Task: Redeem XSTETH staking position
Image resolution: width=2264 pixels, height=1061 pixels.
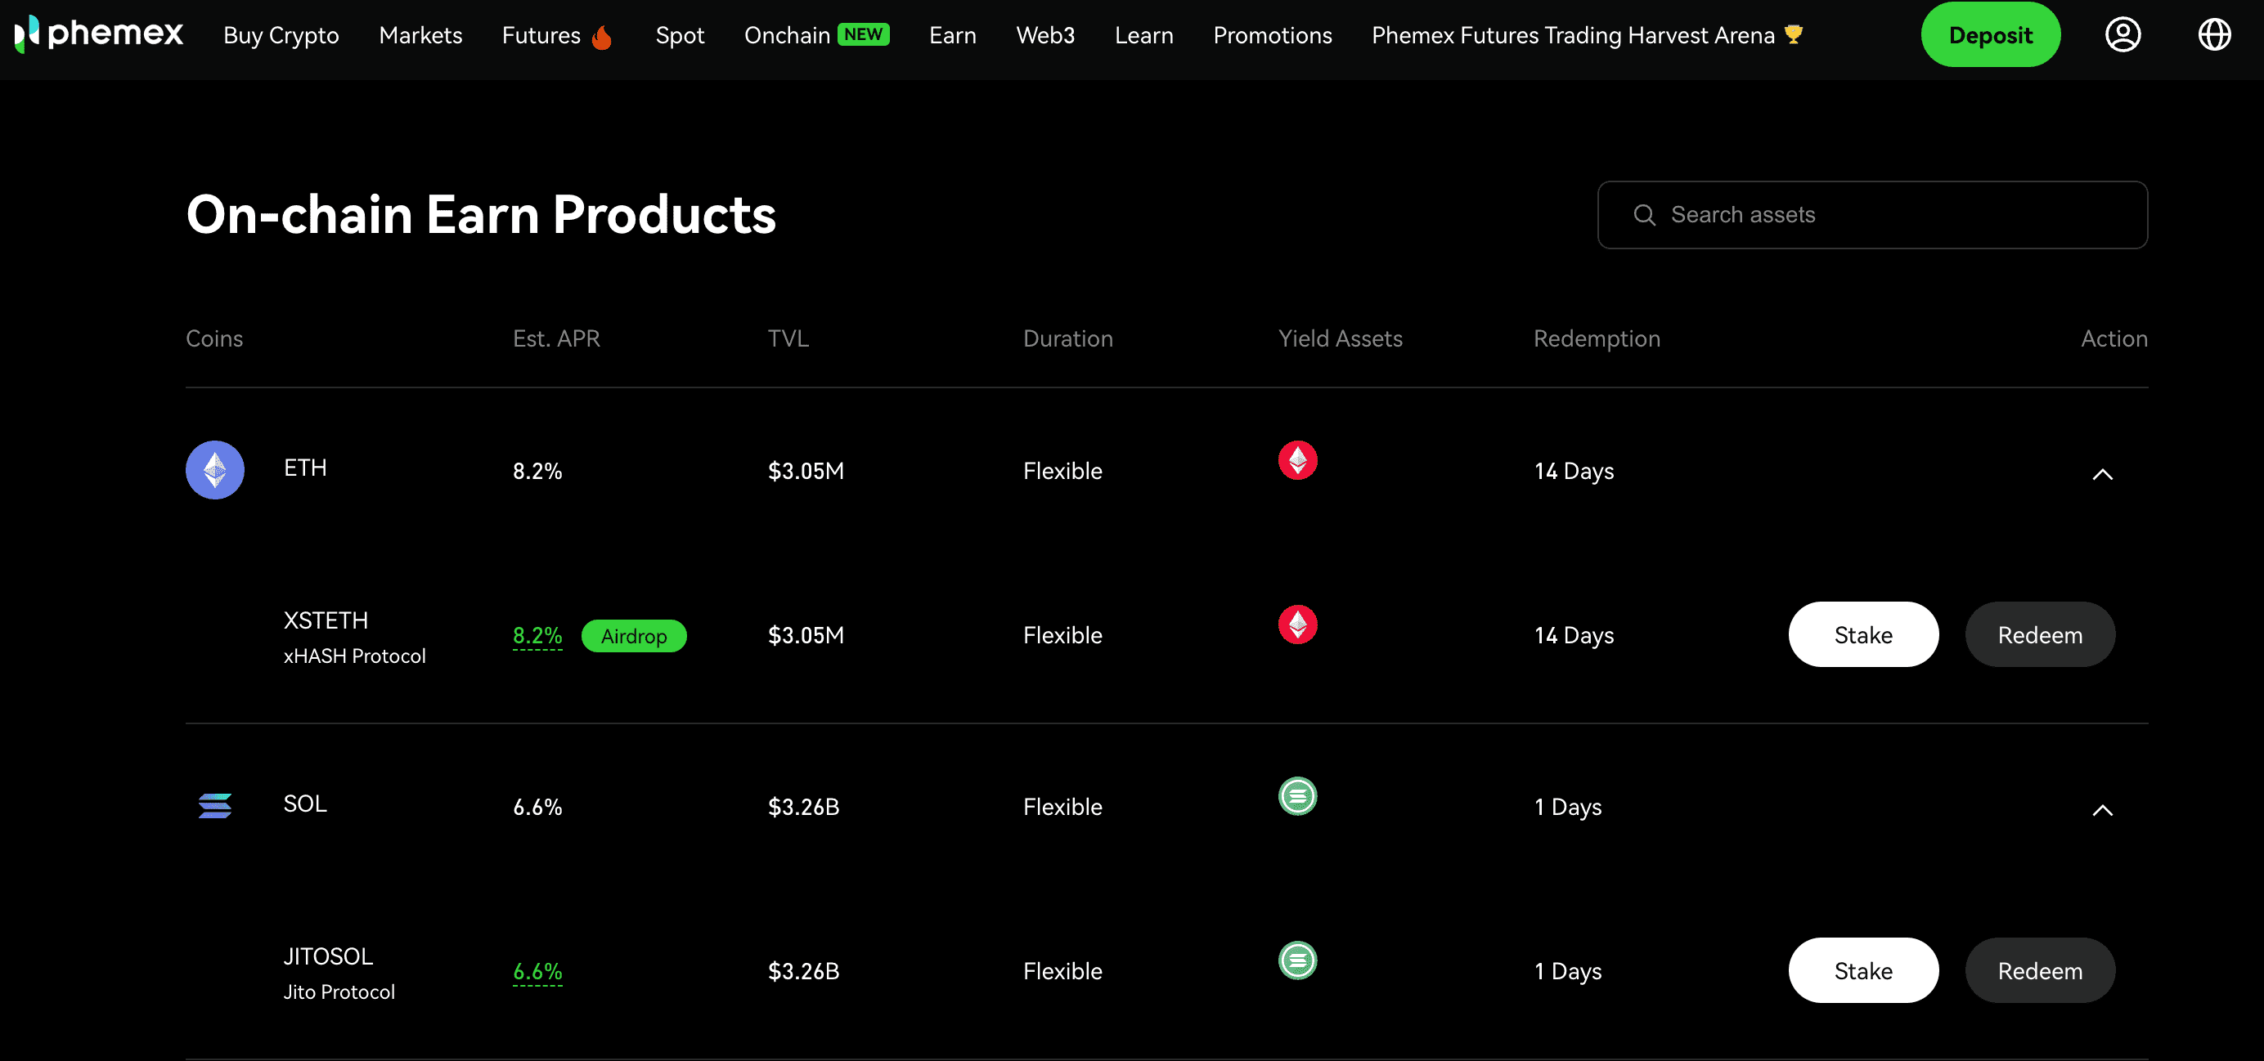Action: pos(2040,635)
